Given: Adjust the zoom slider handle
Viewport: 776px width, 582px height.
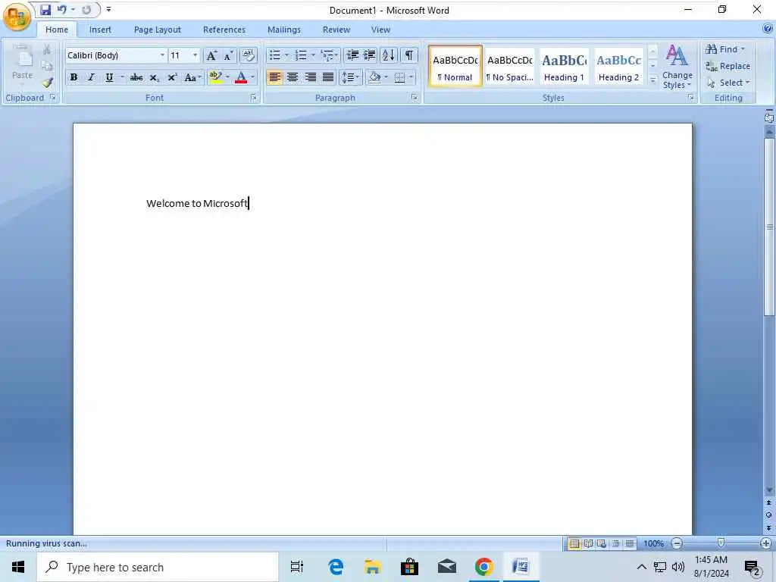Looking at the screenshot, I should (721, 543).
